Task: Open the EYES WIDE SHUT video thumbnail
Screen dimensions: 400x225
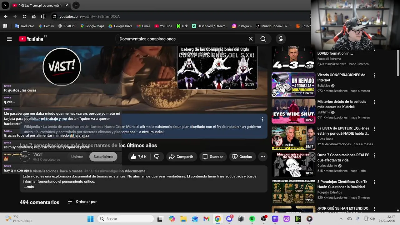Action: tap(293, 111)
